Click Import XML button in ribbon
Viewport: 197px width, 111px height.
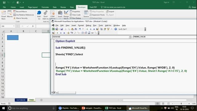click(110, 11)
